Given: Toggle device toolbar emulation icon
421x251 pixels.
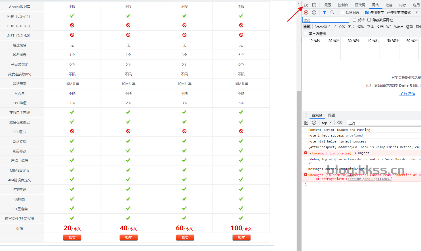Looking at the screenshot, I should pyautogui.click(x=314, y=5).
